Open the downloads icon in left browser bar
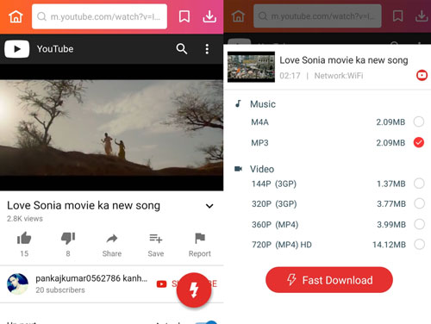The height and width of the screenshot is (324, 431). [209, 16]
